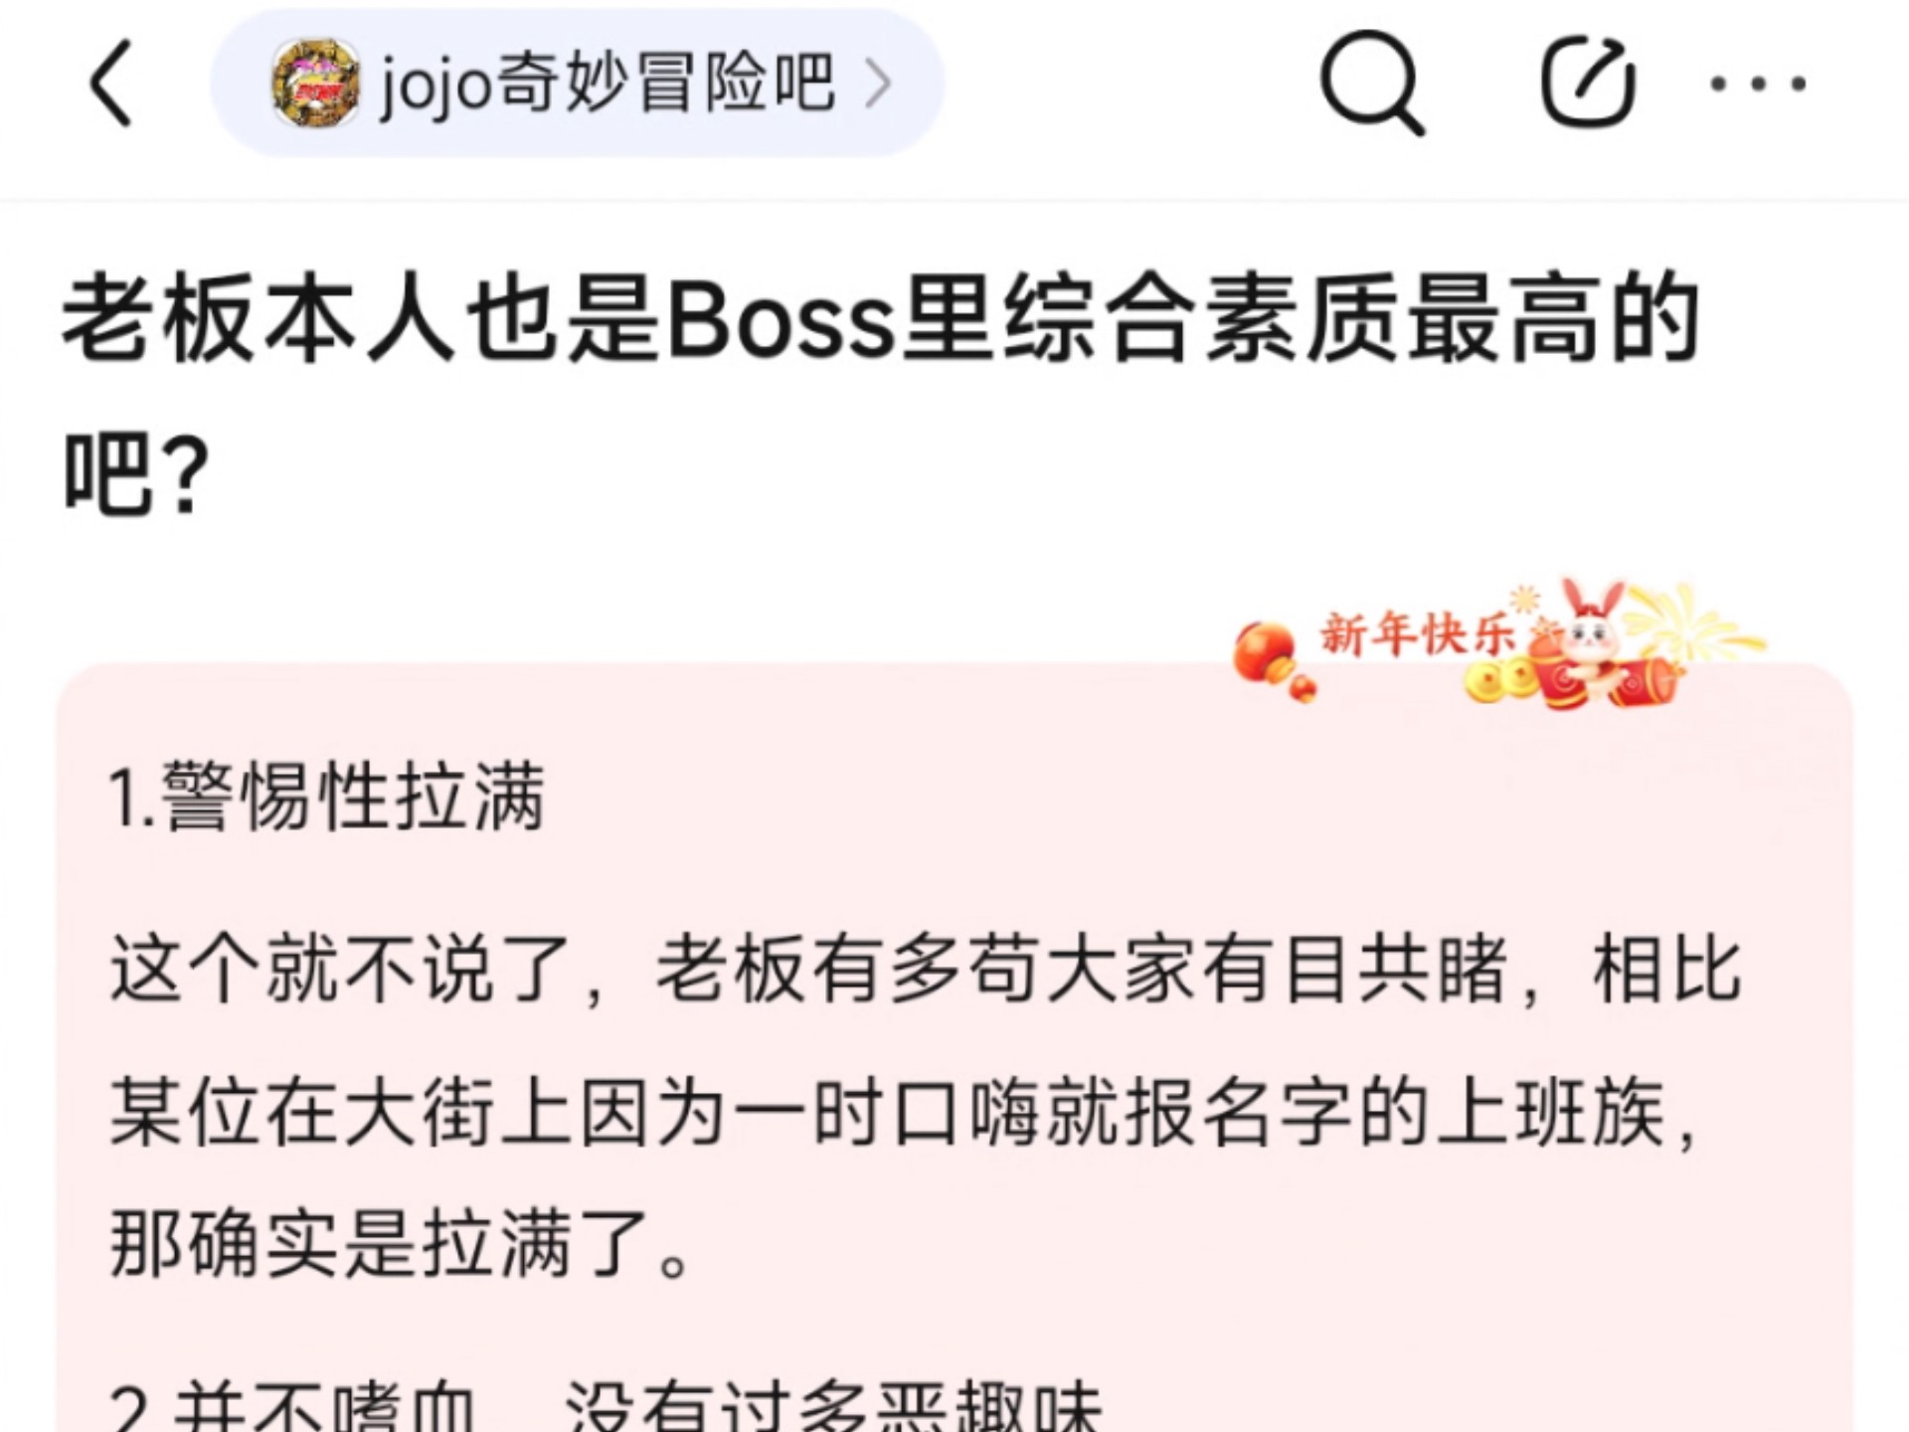Tap the 吧? ending of title

[136, 473]
